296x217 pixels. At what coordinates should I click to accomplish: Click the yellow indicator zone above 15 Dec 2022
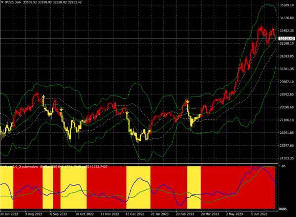click(x=138, y=187)
